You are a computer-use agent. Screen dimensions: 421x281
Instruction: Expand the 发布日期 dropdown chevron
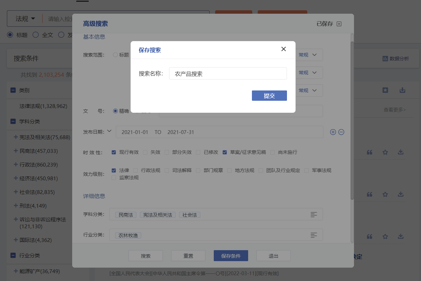(109, 131)
